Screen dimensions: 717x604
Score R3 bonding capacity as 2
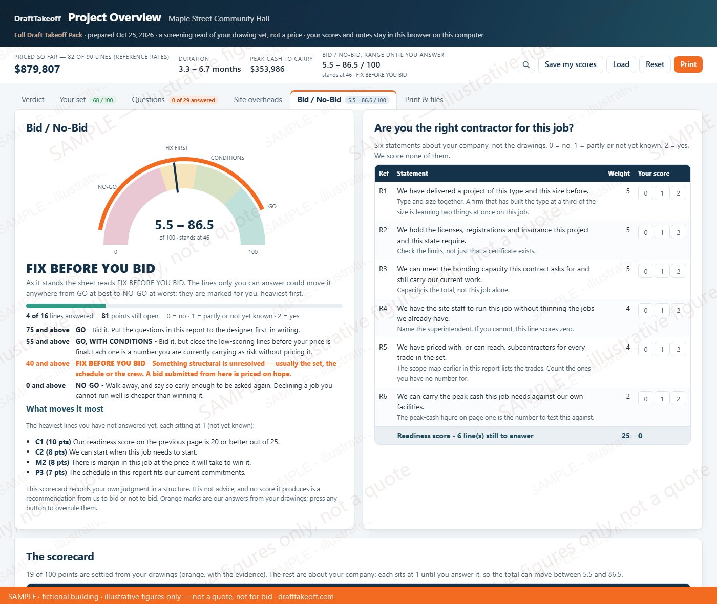679,271
